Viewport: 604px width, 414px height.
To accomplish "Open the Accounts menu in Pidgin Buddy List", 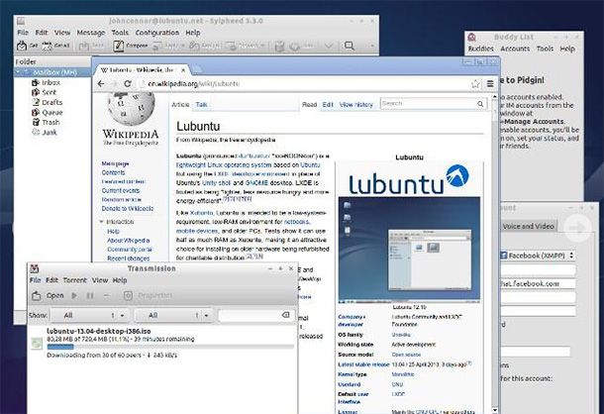I will point(515,48).
